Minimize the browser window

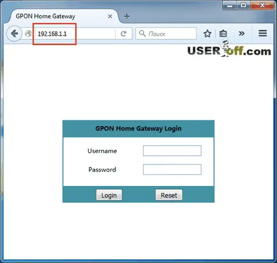[230, 6]
